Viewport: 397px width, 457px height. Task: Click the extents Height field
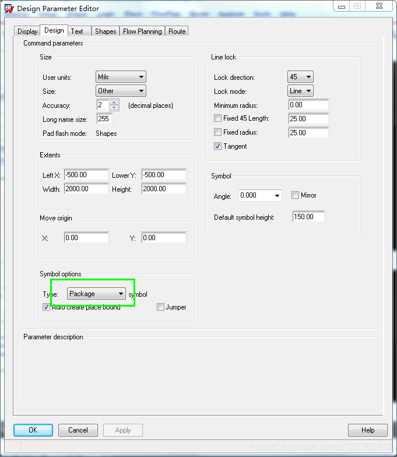click(x=163, y=189)
